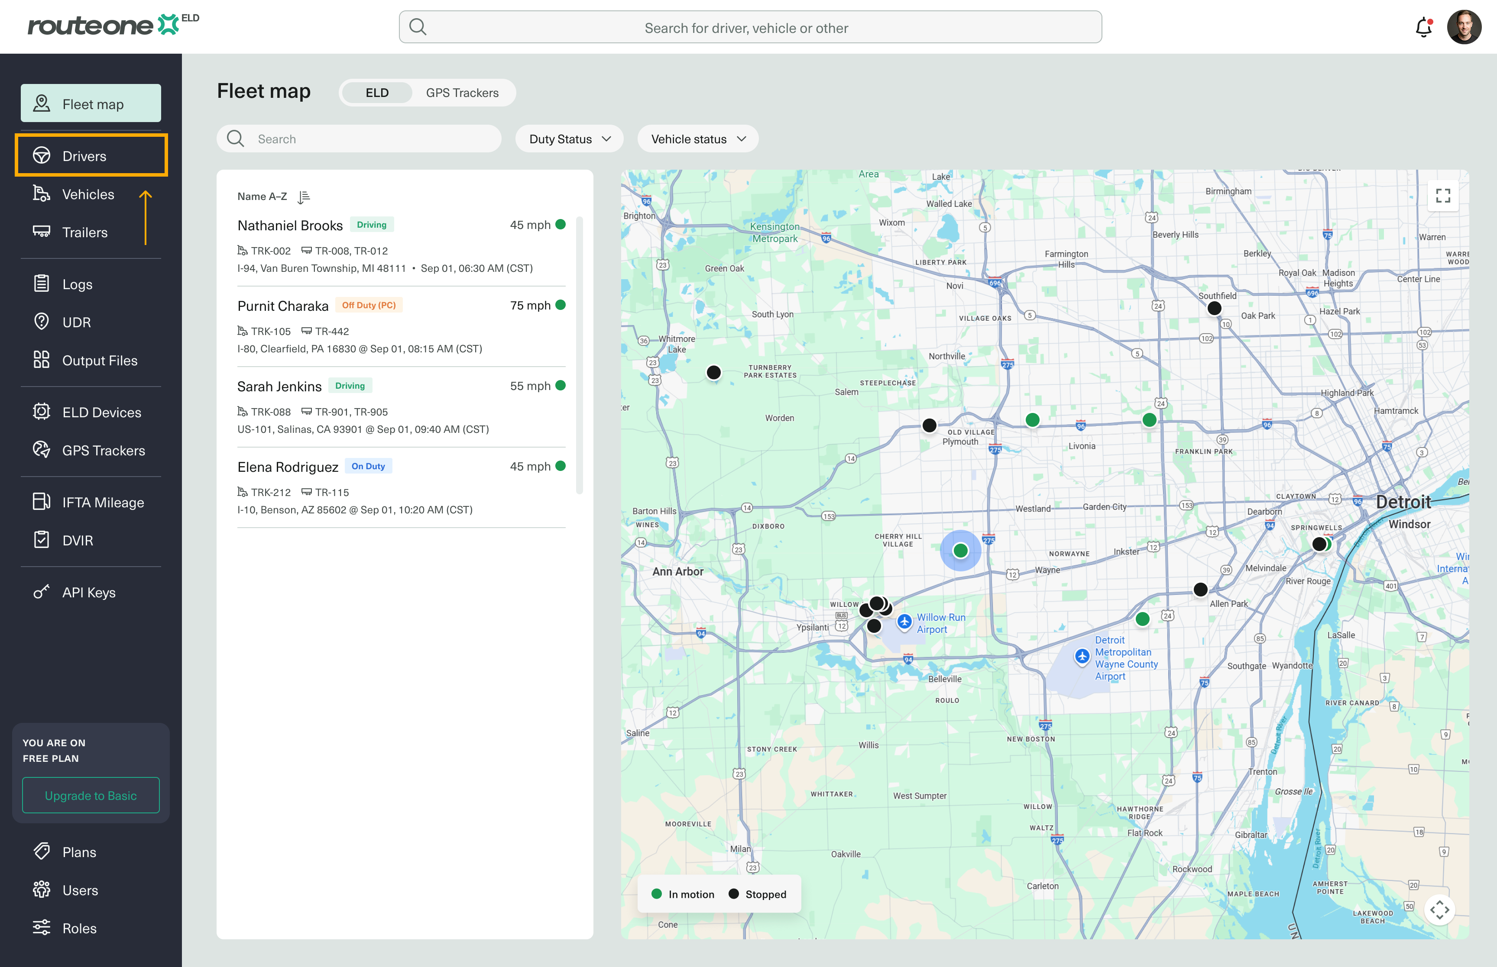Click the Off Duty (PC) status badge
Image resolution: width=1497 pixels, height=967 pixels.
[x=369, y=305]
